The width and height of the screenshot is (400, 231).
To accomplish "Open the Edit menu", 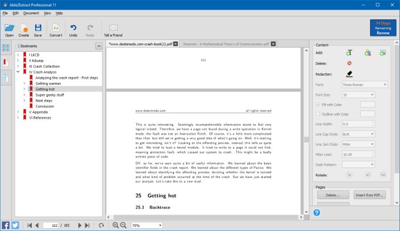I will click(15, 14).
